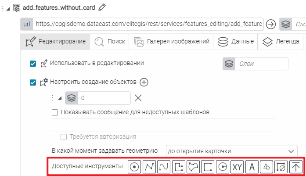This screenshot has height=176, width=306.
Task: Select the rectangle drawing tool
Action: point(208,167)
